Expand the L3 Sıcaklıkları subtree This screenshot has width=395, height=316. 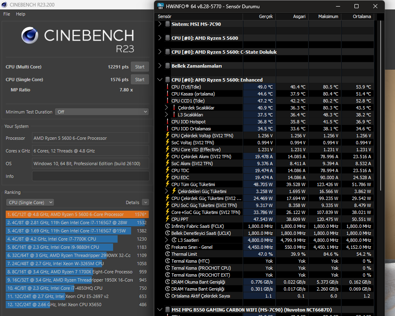tap(166, 114)
